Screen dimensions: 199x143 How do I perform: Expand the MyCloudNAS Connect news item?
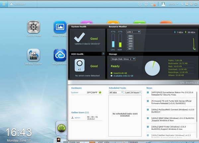click(148, 109)
